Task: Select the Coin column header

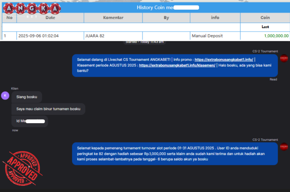Action: point(265,18)
